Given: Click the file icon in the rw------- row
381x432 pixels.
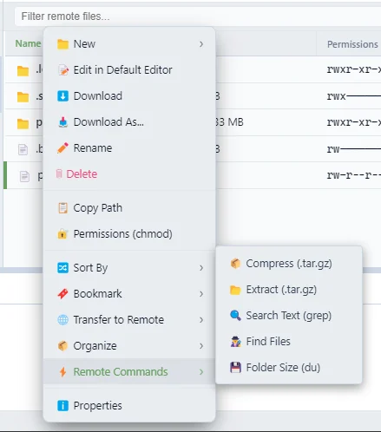Looking at the screenshot, I should tap(23, 149).
